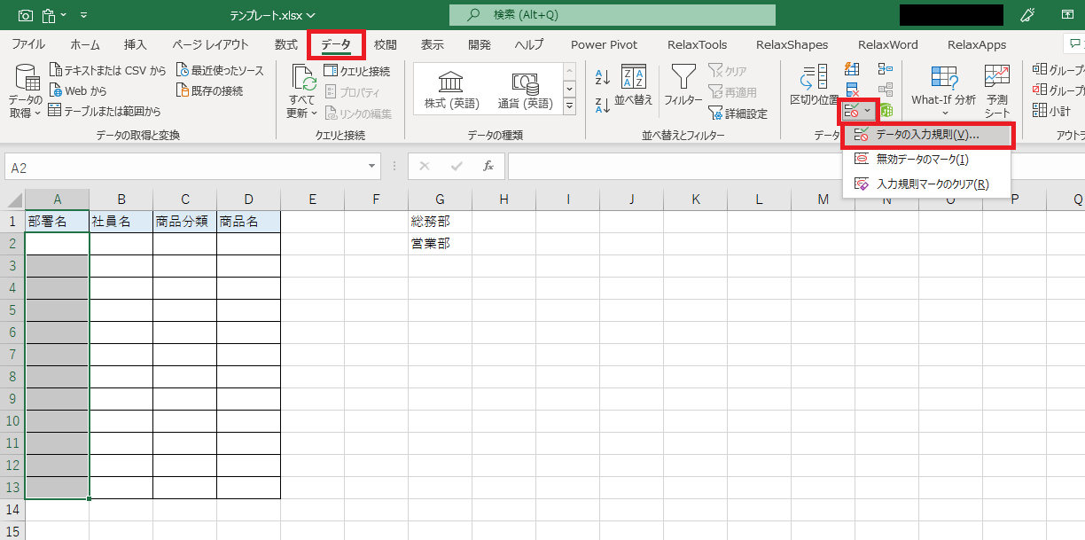This screenshot has height=540, width=1085.
Task: Open the ヘルプ tab
Action: click(x=529, y=44)
